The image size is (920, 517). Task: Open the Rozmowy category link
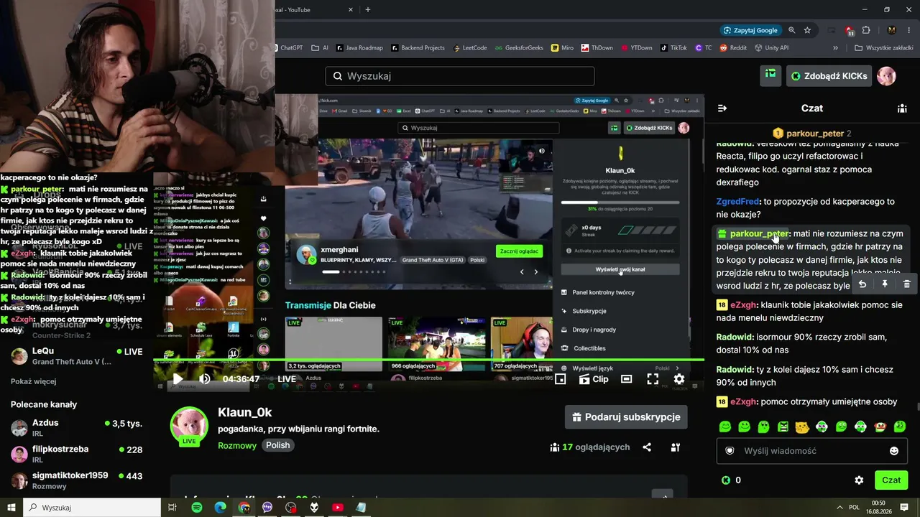[237, 445]
